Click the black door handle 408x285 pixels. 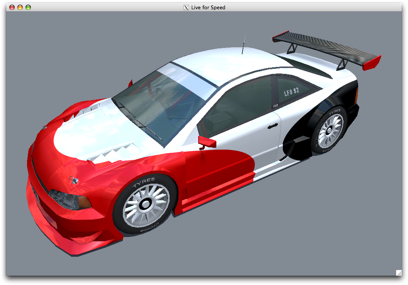point(273,126)
